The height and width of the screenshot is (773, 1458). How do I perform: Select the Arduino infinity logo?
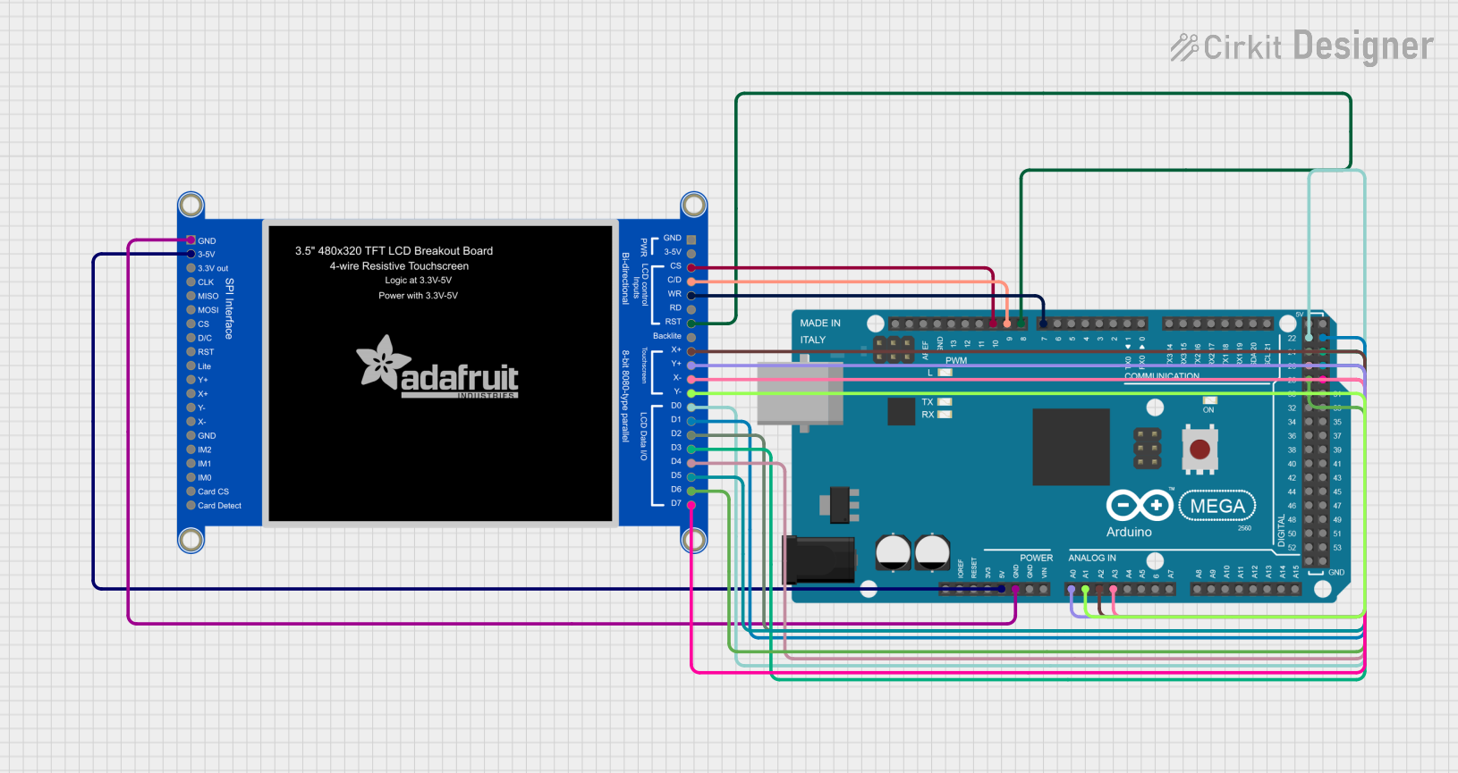[x=1140, y=505]
